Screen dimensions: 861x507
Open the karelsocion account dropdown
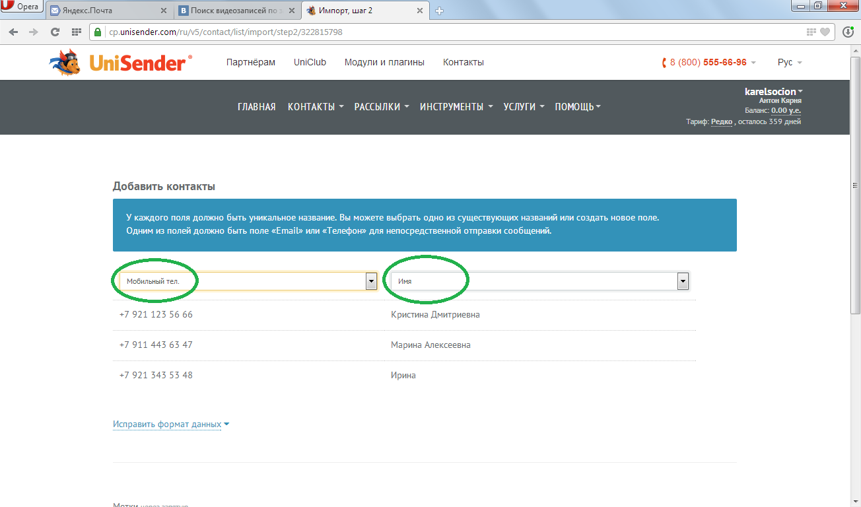pyautogui.click(x=774, y=92)
